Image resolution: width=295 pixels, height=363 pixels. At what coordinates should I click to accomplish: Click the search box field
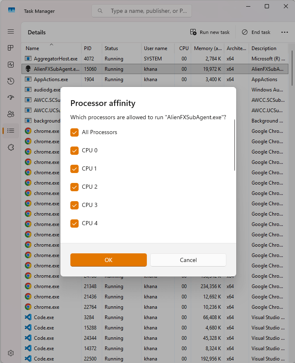pyautogui.click(x=142, y=11)
